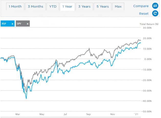Select the 3 Months range tab
This screenshot has width=161, height=118.
point(35,6)
